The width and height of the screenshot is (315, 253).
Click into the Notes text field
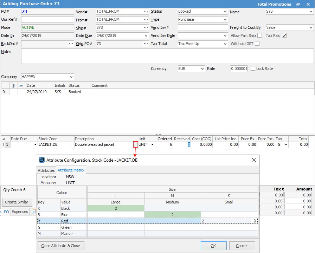coord(167,56)
